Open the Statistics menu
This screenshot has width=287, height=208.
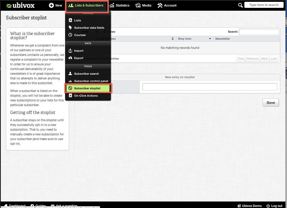click(119, 5)
